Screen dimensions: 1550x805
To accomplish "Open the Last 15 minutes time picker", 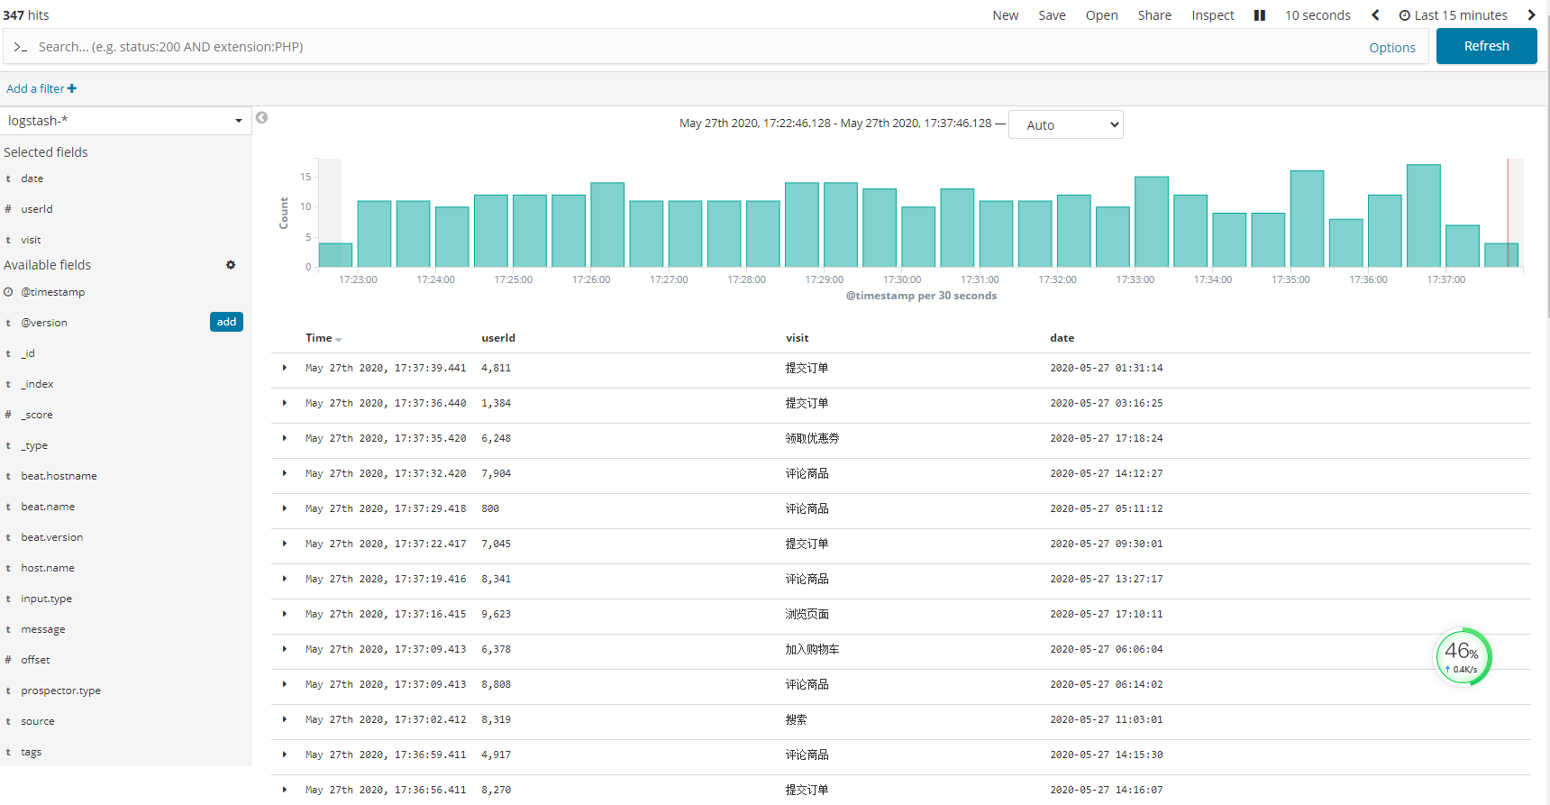I will point(1453,15).
